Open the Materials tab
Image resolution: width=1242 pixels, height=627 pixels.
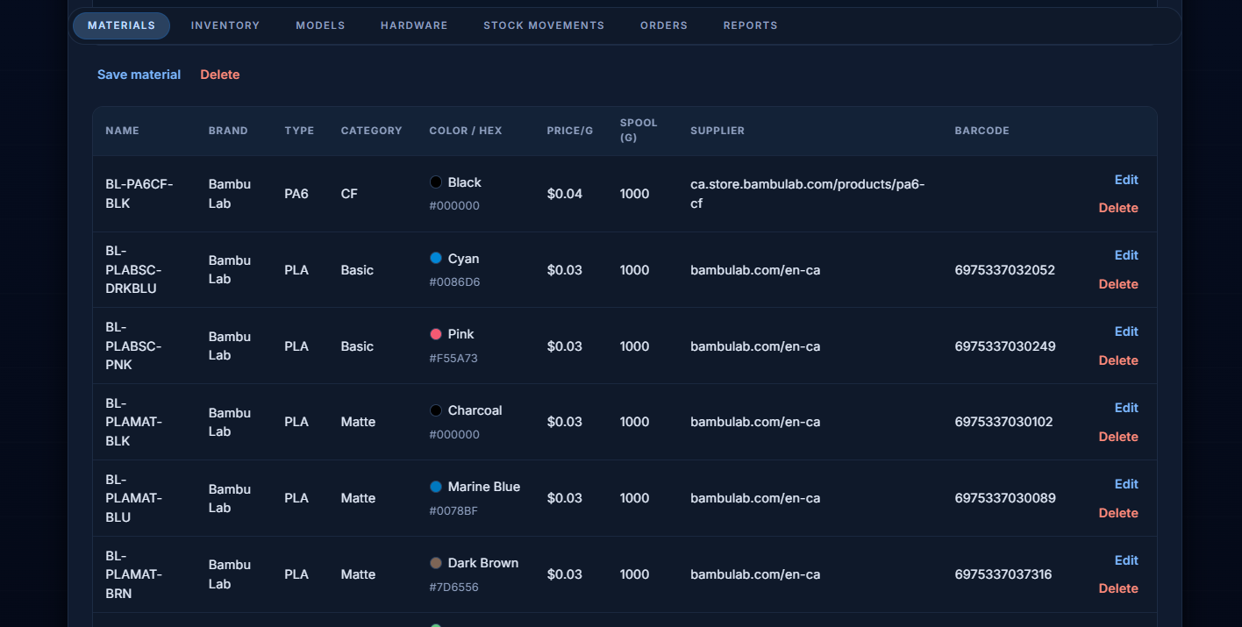[x=121, y=25]
